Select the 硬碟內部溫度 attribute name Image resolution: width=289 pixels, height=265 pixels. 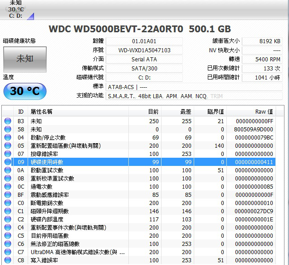pyautogui.click(x=47, y=219)
